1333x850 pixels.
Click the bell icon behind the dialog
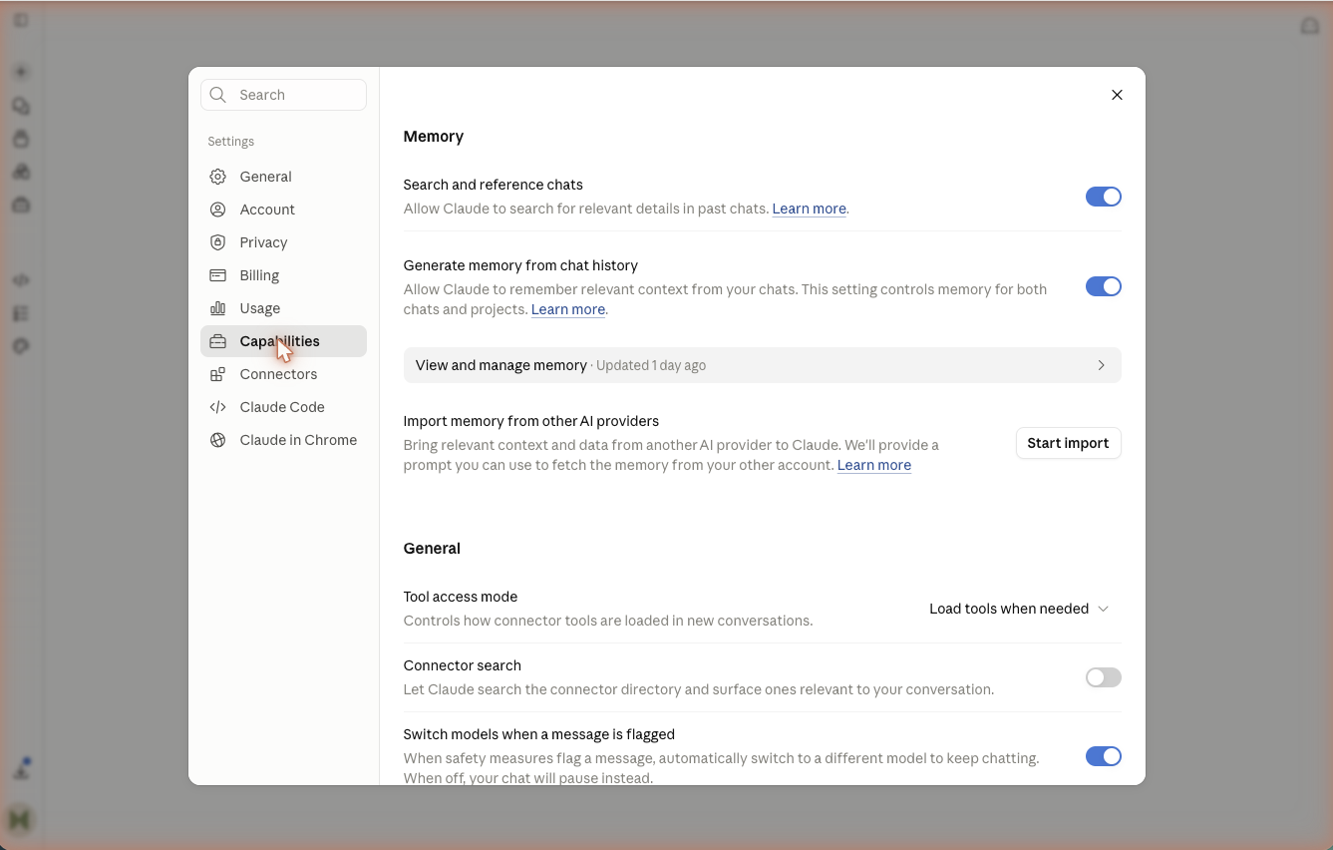[x=1310, y=26]
